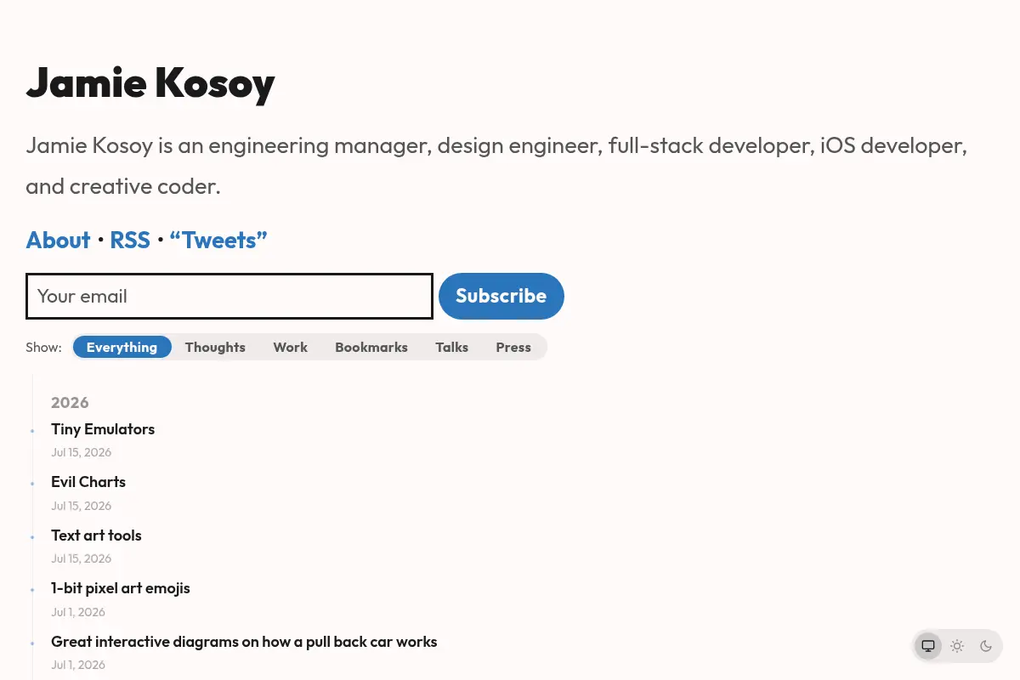Select the dark mode moon icon
Viewport: 1020px width, 680px height.
click(x=986, y=646)
